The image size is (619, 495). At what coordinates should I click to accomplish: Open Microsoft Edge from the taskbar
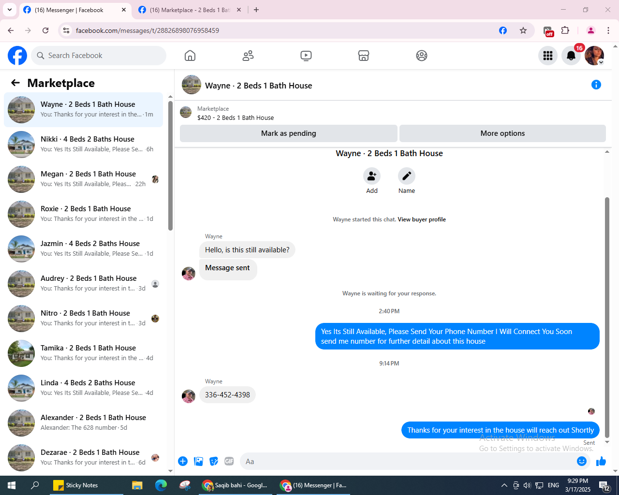pos(161,485)
